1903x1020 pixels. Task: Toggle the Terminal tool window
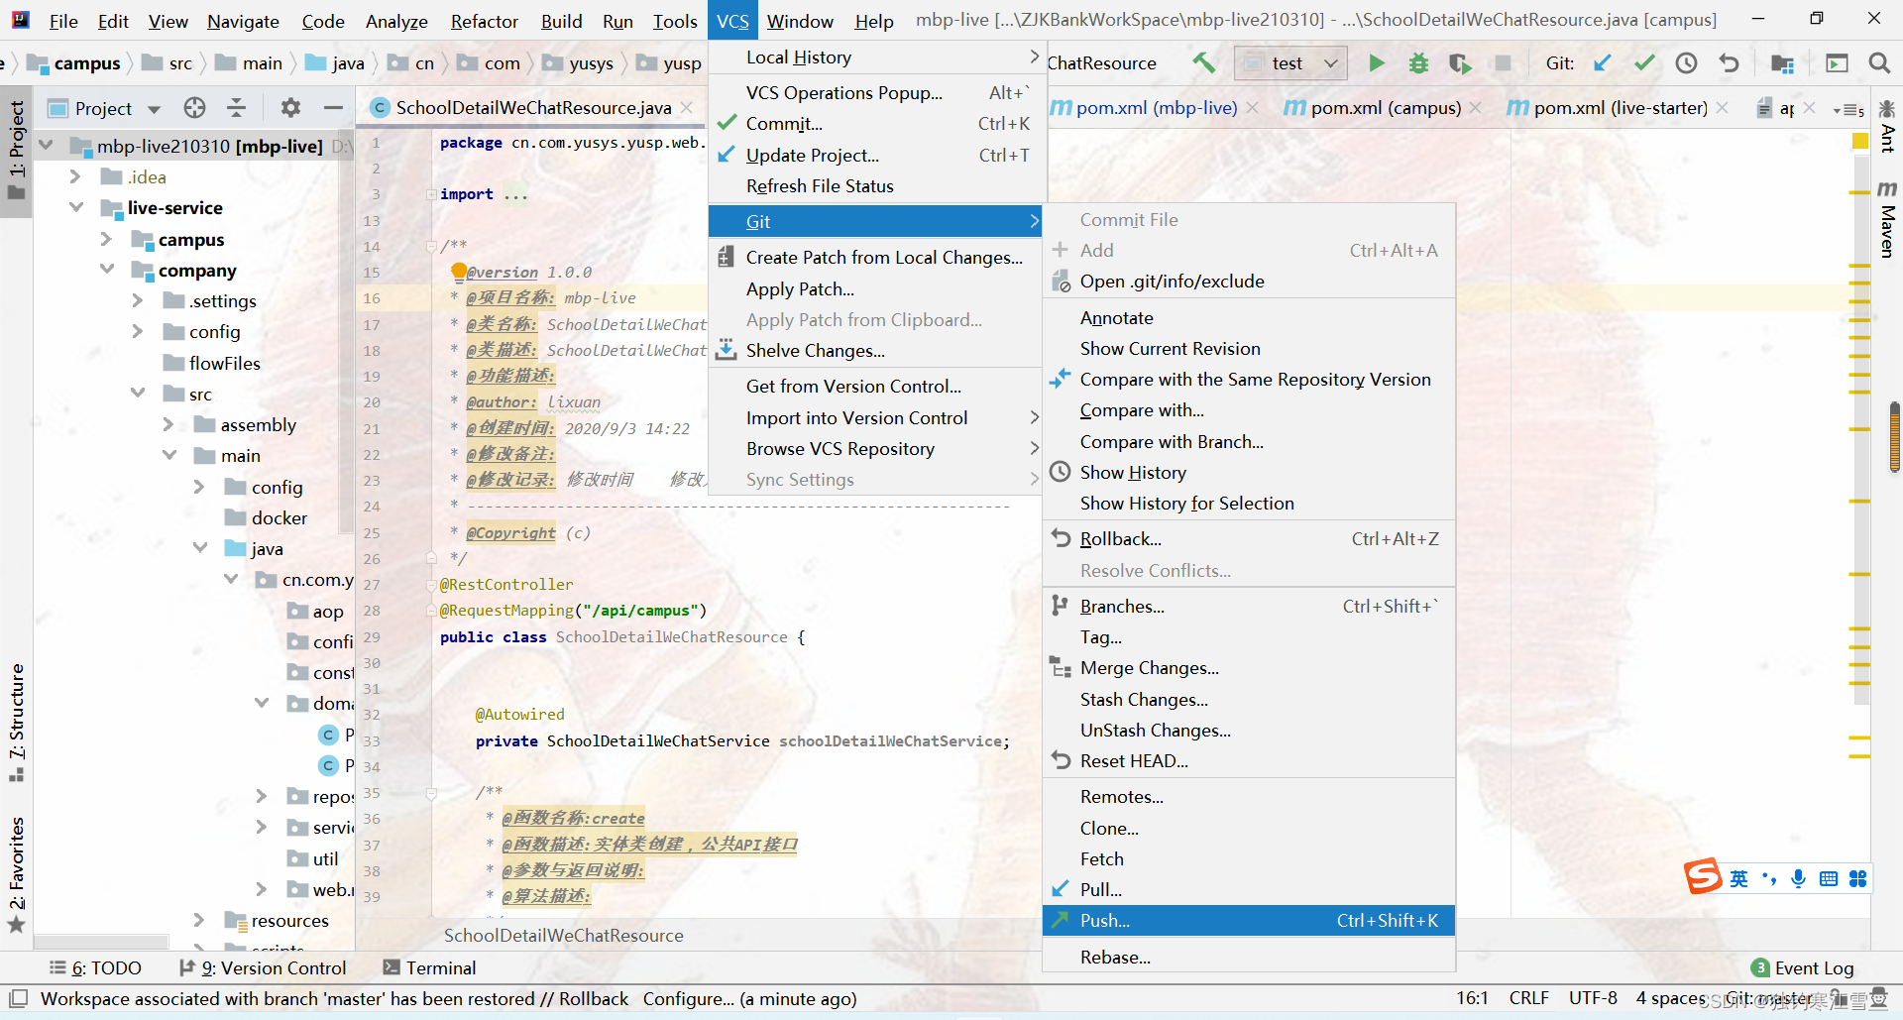tap(430, 967)
